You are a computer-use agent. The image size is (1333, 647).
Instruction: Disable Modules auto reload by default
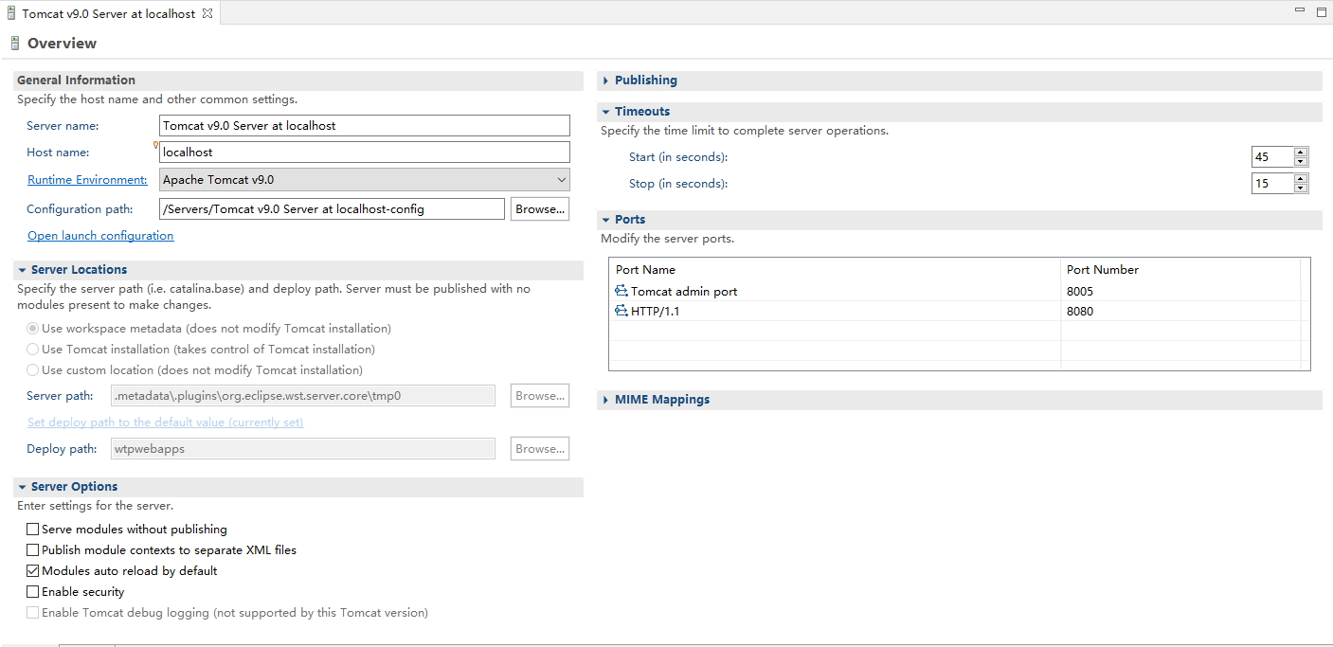point(32,570)
